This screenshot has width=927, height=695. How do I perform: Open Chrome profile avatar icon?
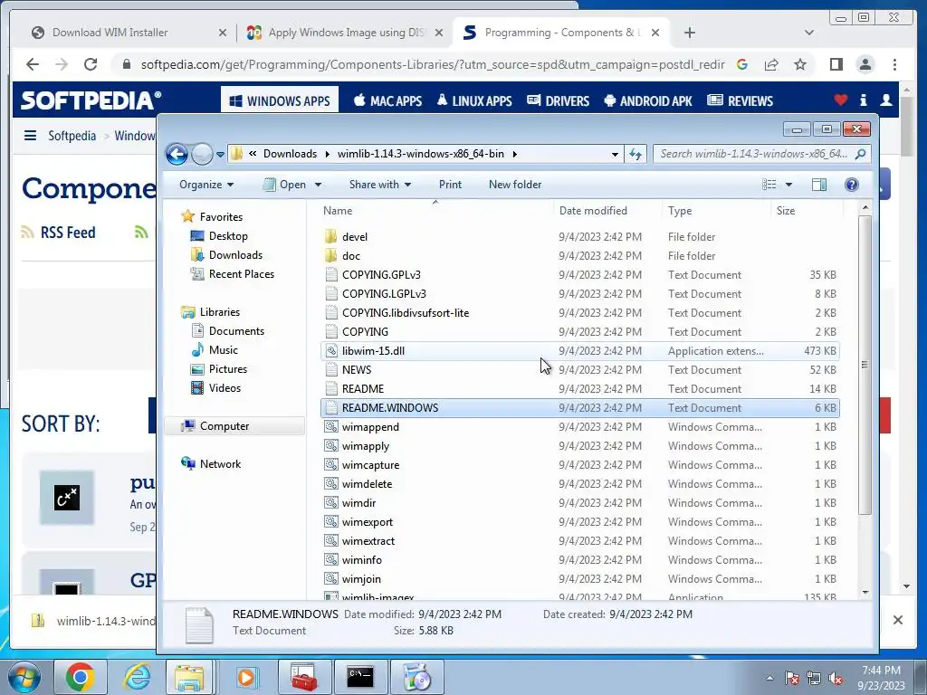865,64
